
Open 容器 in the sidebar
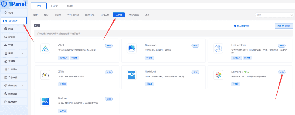click(14, 45)
